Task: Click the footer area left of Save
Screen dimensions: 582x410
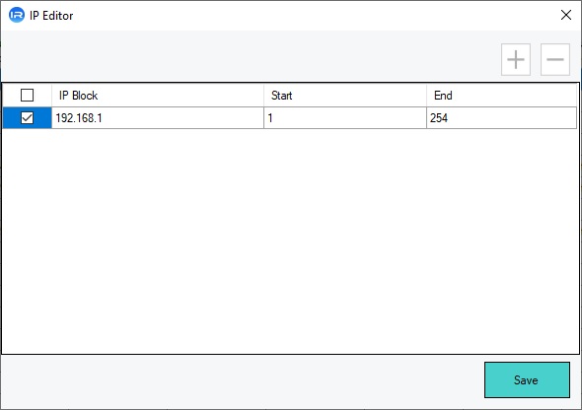Action: [x=242, y=381]
